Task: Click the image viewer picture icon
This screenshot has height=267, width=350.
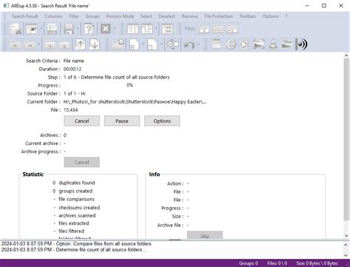Action: (258, 44)
